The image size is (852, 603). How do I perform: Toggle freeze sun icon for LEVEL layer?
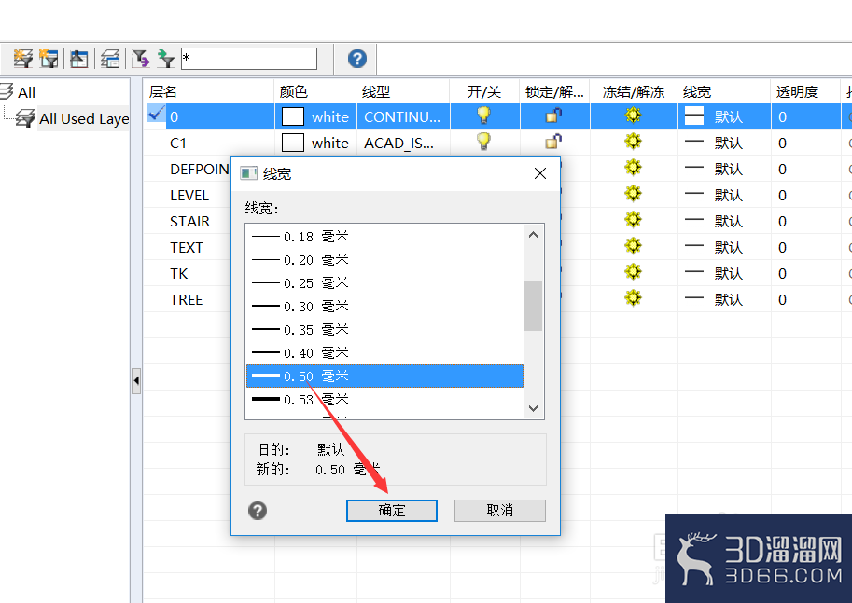click(633, 193)
